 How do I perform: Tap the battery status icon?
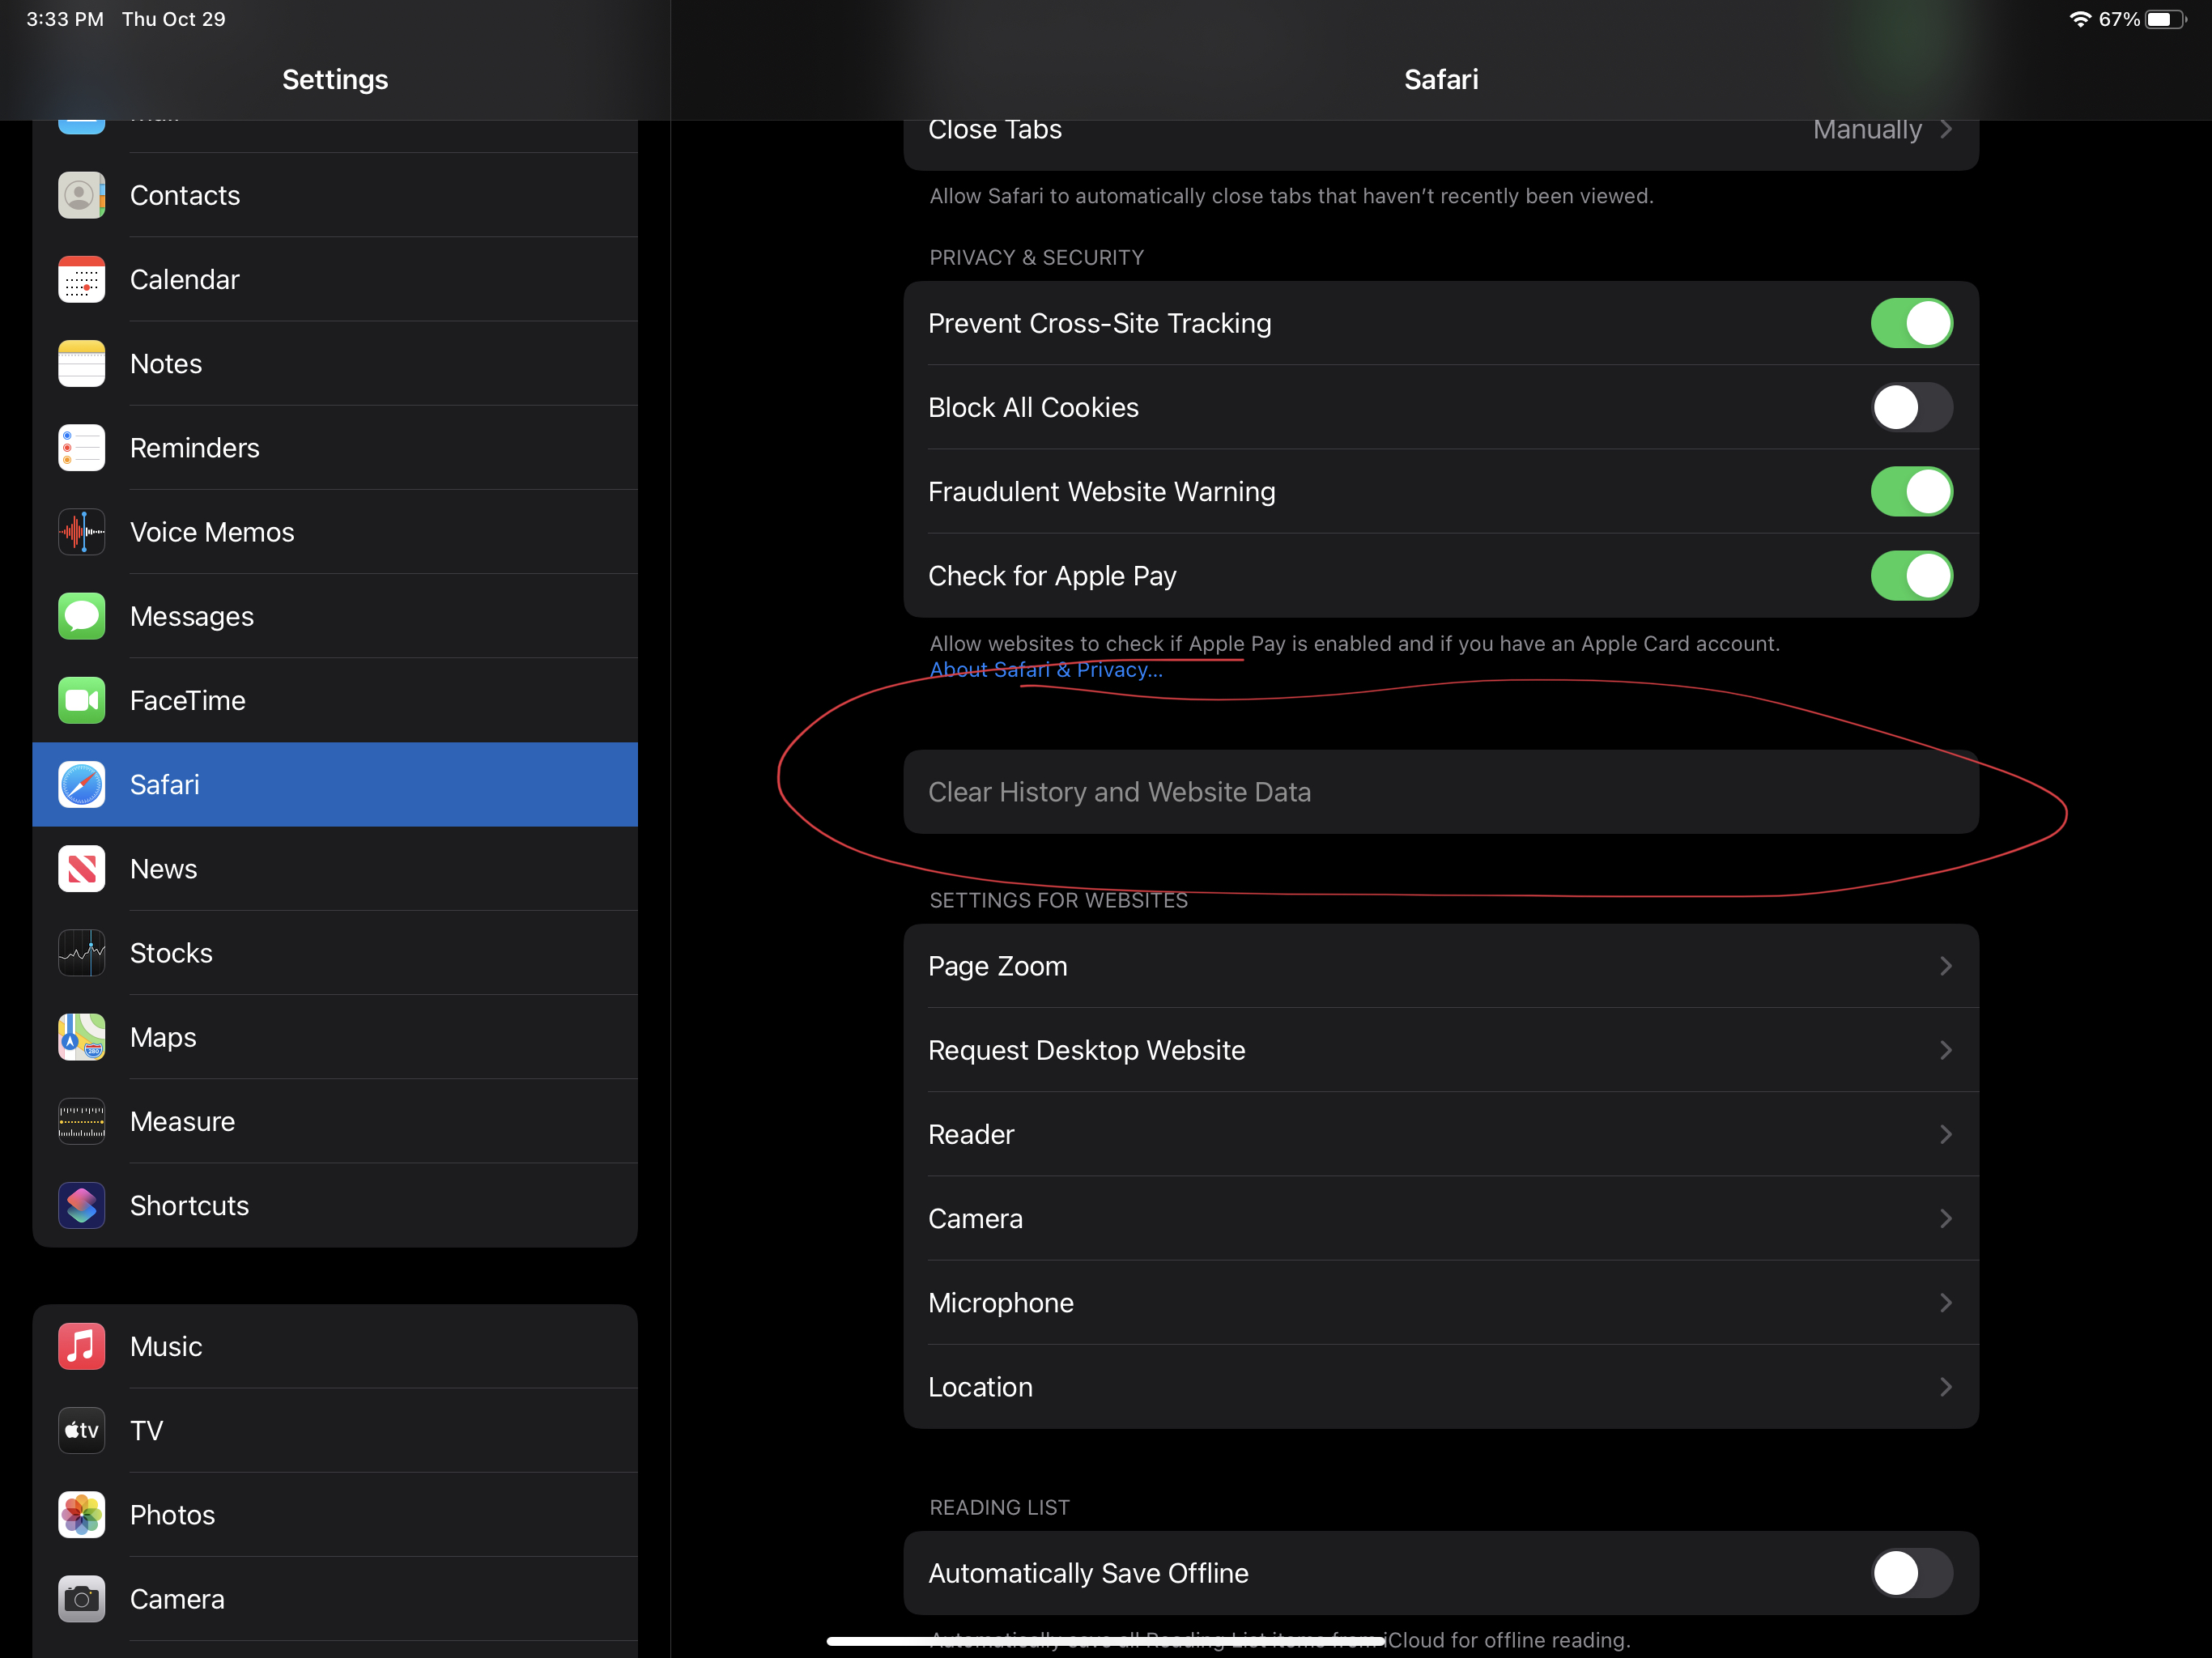pos(2165,19)
